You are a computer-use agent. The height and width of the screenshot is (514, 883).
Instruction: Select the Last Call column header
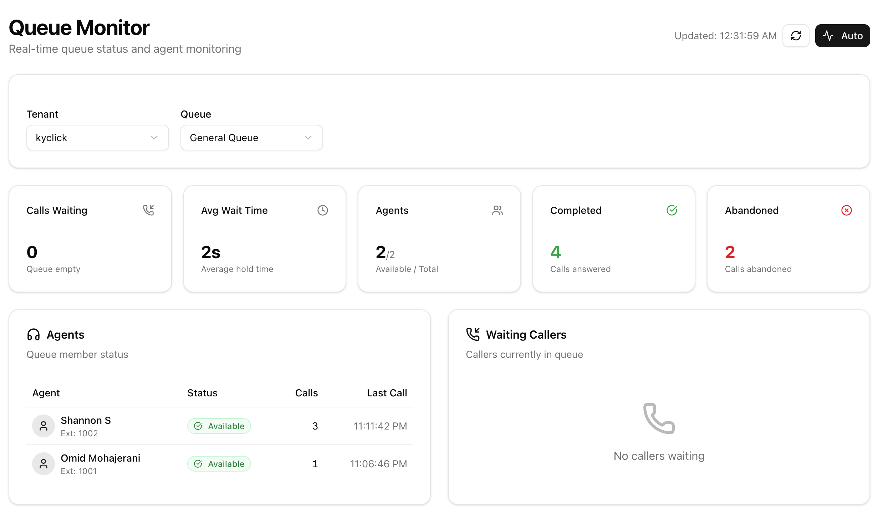387,392
